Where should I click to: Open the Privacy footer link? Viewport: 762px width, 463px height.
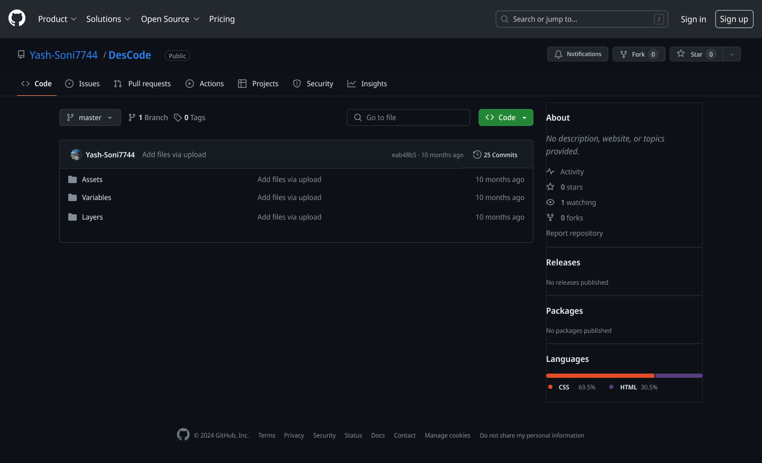coord(294,435)
